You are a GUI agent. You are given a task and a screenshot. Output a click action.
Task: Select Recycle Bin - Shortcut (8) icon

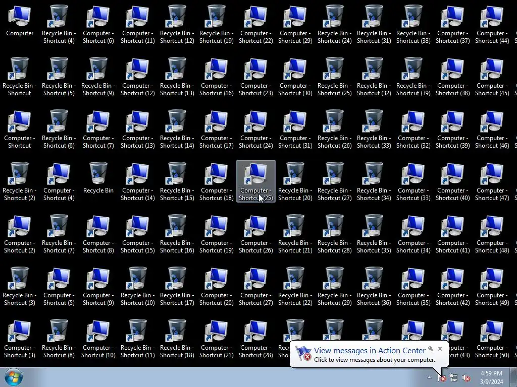point(59,339)
